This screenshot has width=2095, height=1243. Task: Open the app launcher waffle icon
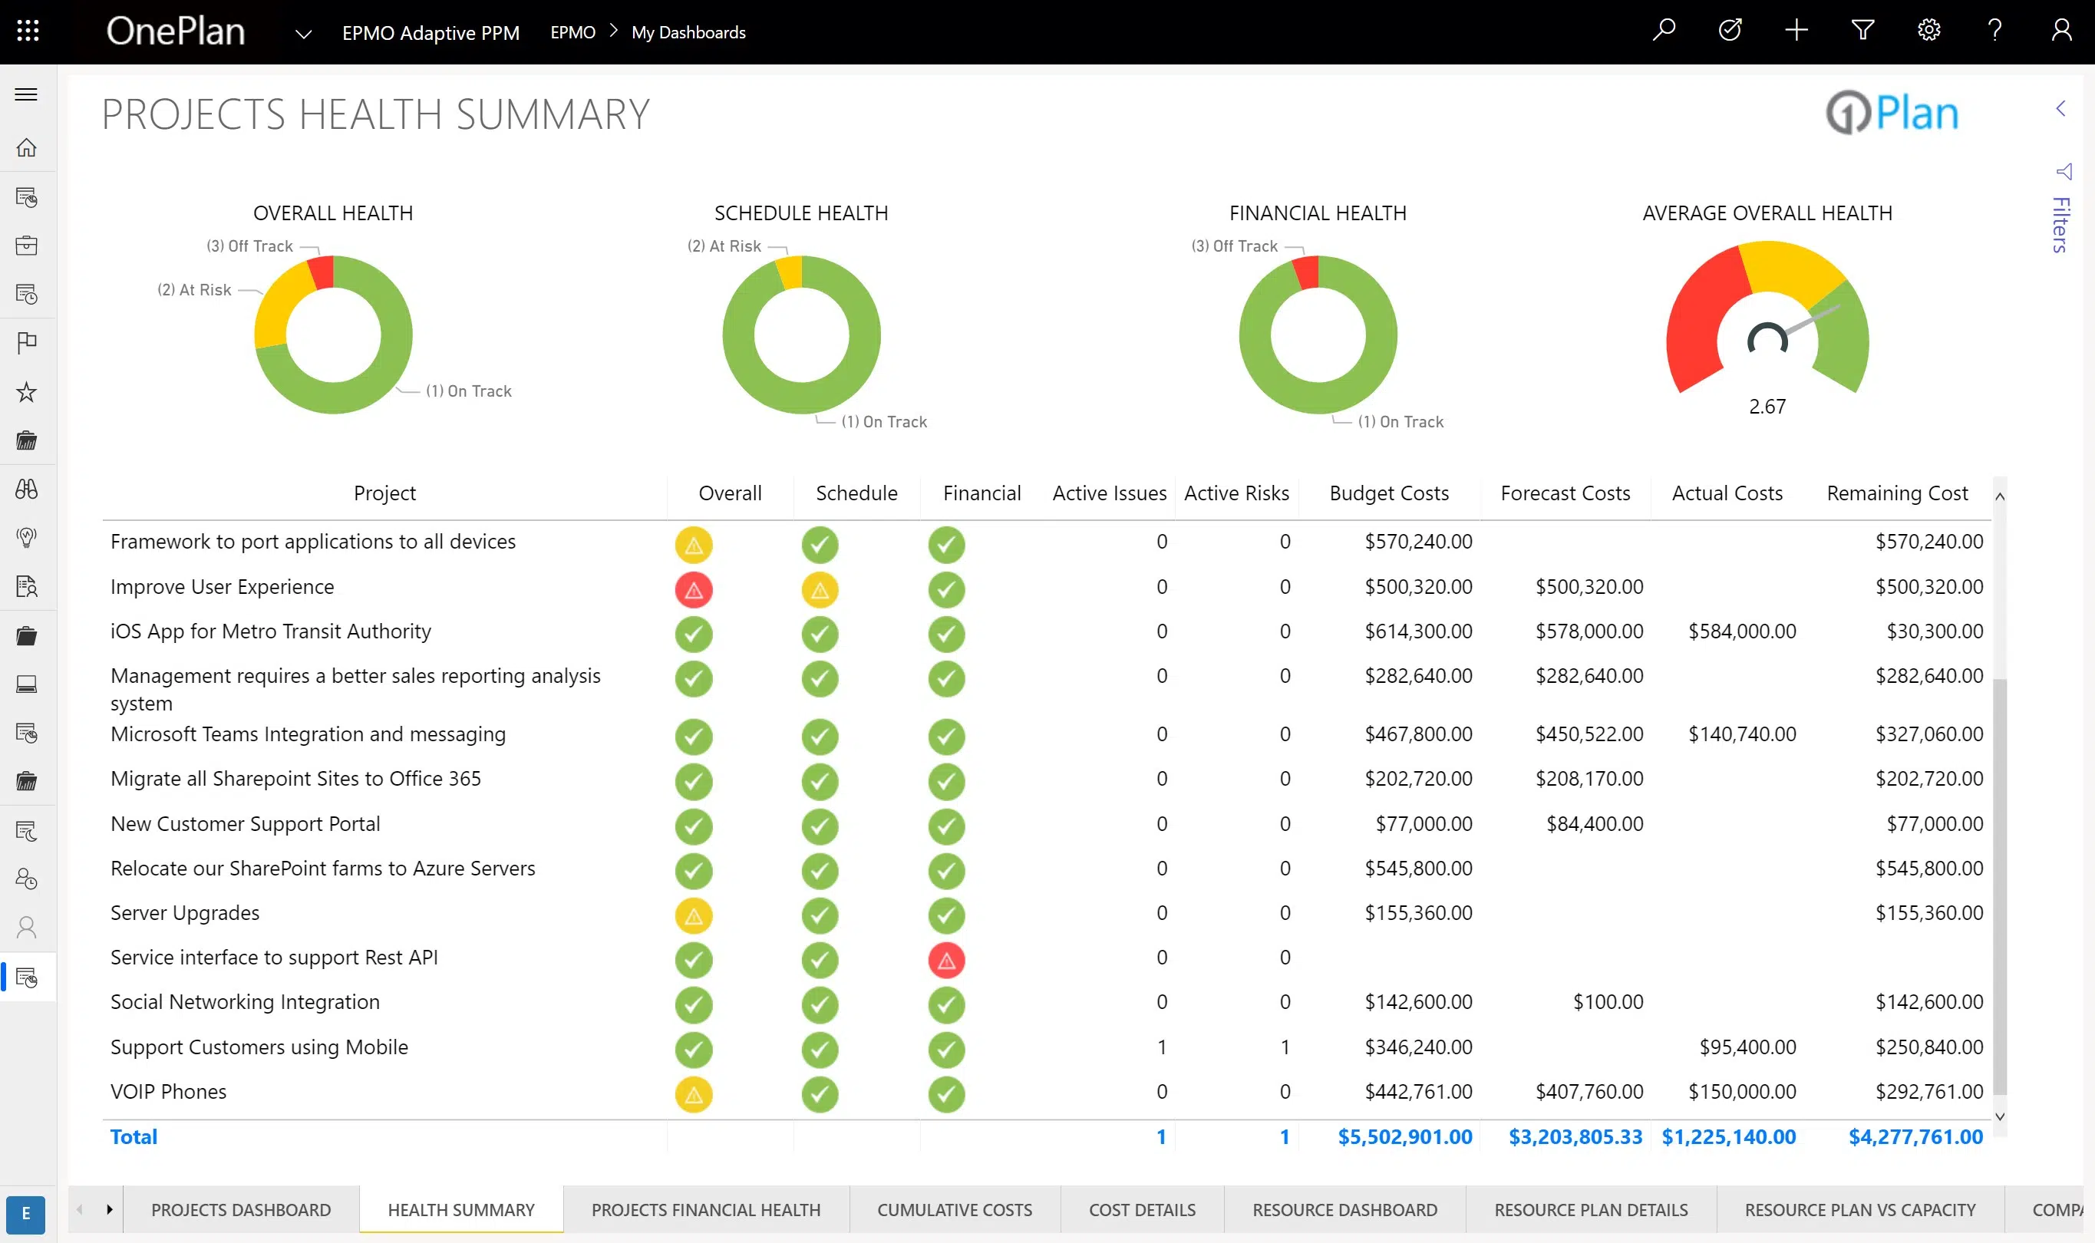(28, 31)
